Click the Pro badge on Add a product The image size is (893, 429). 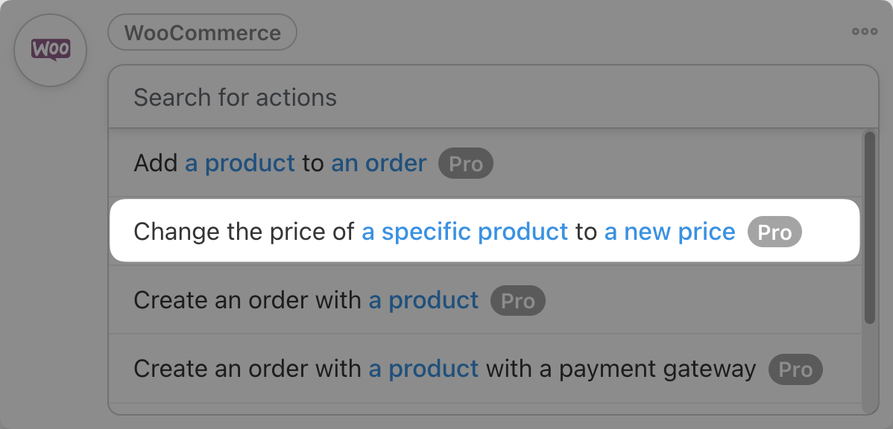[x=466, y=164]
